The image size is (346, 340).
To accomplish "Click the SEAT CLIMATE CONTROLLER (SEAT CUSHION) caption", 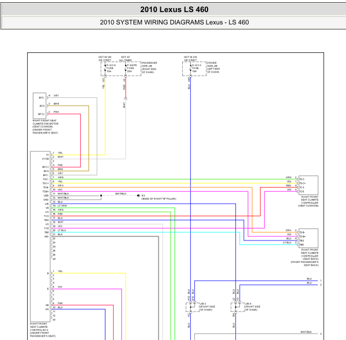I will point(310,201).
